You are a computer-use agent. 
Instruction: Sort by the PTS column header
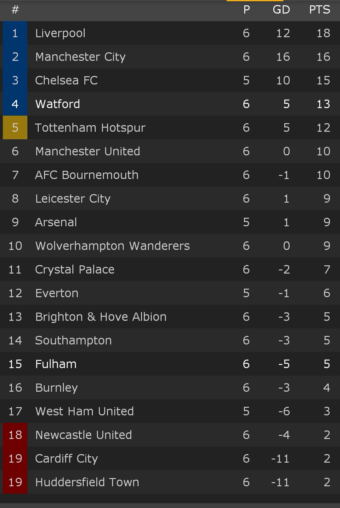click(320, 10)
